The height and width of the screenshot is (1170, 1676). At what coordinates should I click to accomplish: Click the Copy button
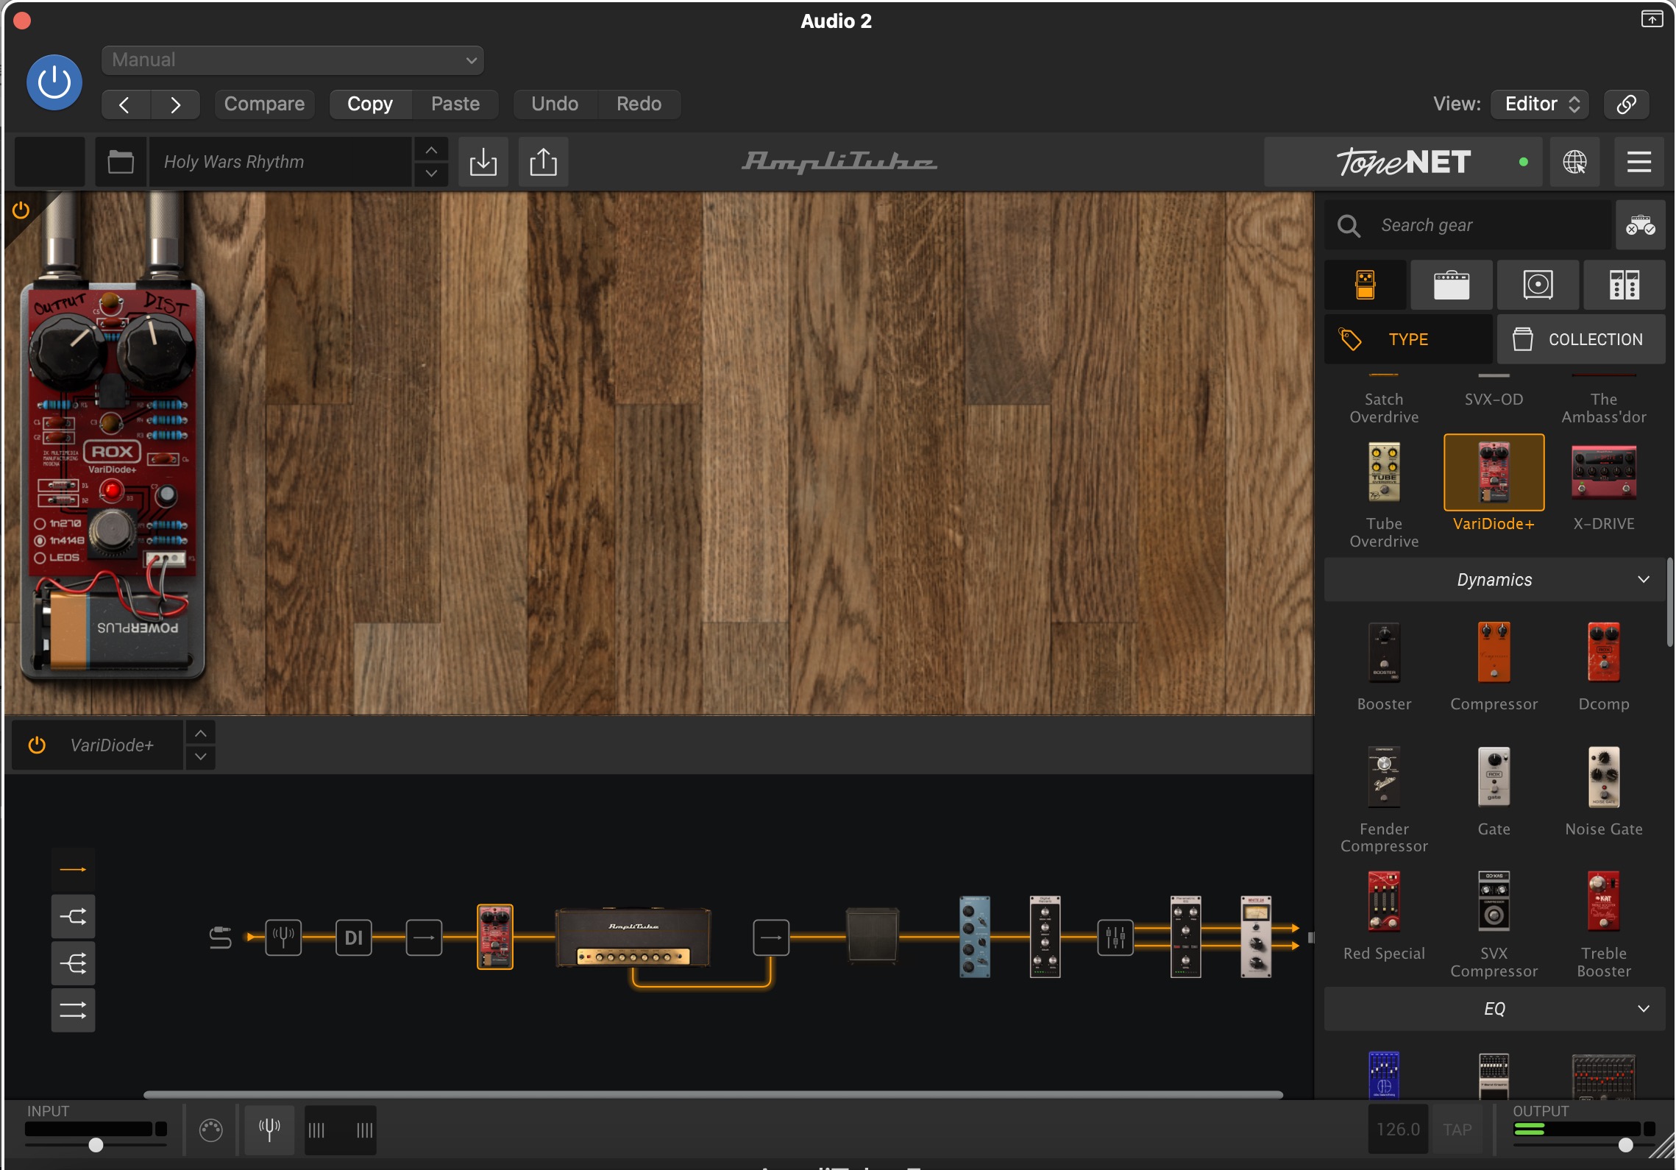[370, 104]
